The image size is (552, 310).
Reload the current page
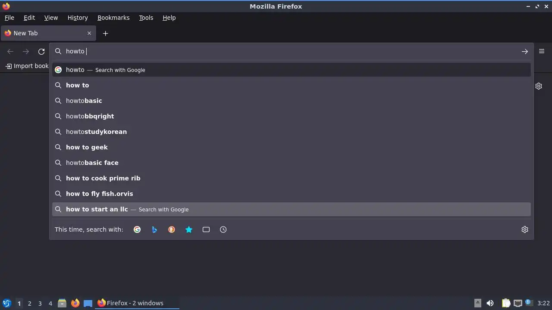tap(41, 52)
